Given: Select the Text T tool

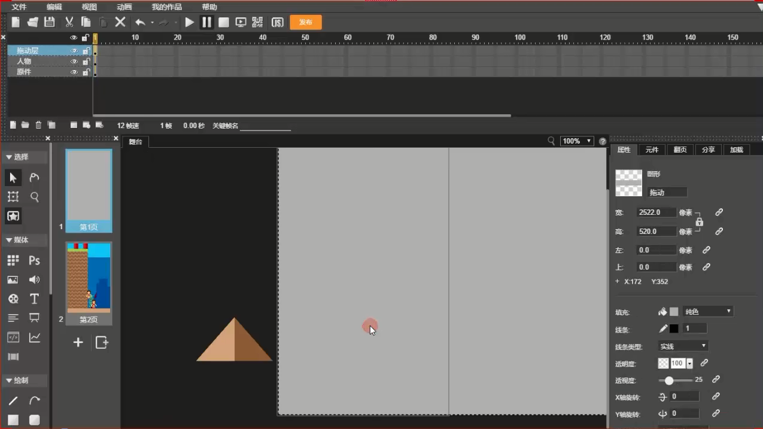Looking at the screenshot, I should pyautogui.click(x=35, y=299).
